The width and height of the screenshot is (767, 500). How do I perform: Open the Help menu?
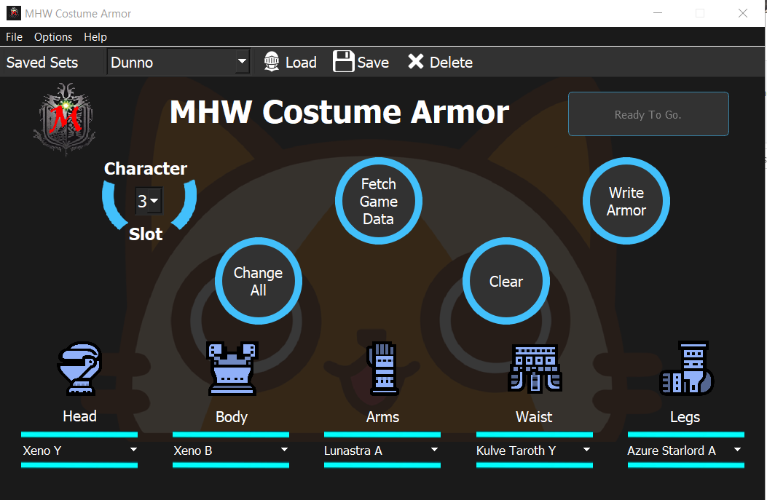[x=95, y=36]
